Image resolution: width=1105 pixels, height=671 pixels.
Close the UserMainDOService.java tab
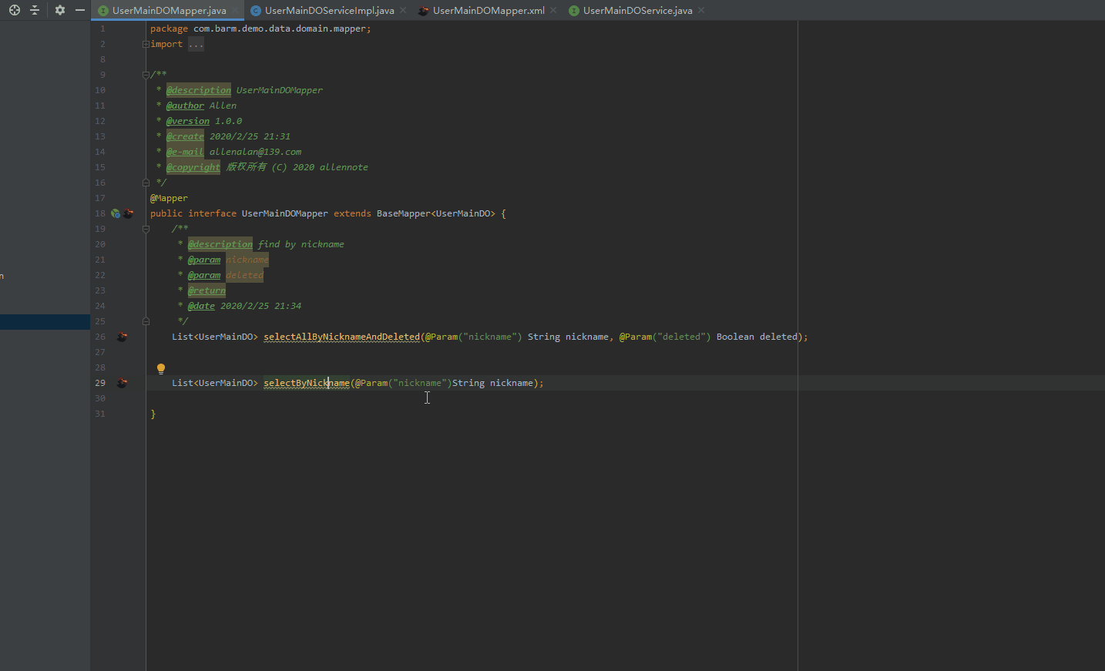click(701, 11)
